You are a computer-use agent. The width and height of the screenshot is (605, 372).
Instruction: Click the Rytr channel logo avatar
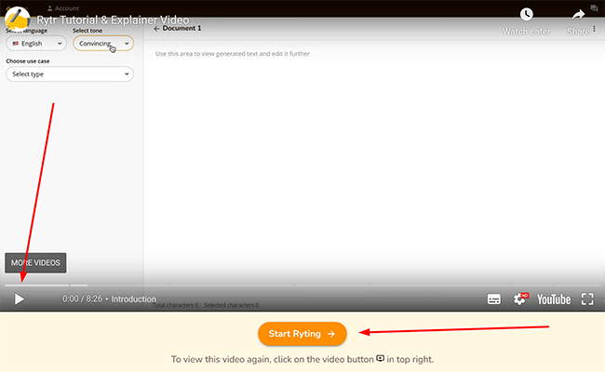pyautogui.click(x=18, y=20)
